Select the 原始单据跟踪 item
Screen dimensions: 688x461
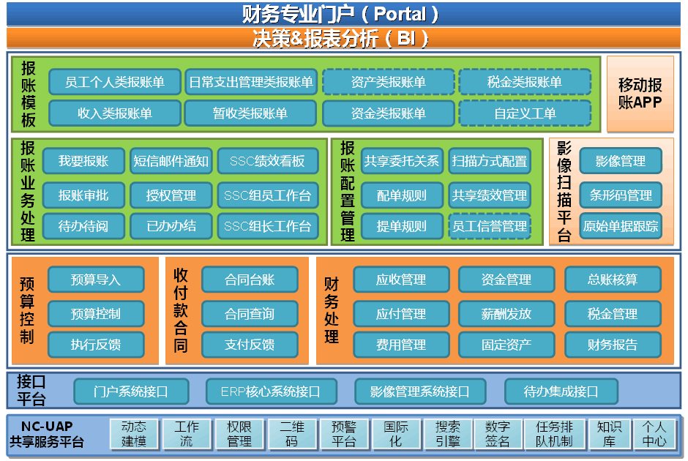tap(620, 226)
